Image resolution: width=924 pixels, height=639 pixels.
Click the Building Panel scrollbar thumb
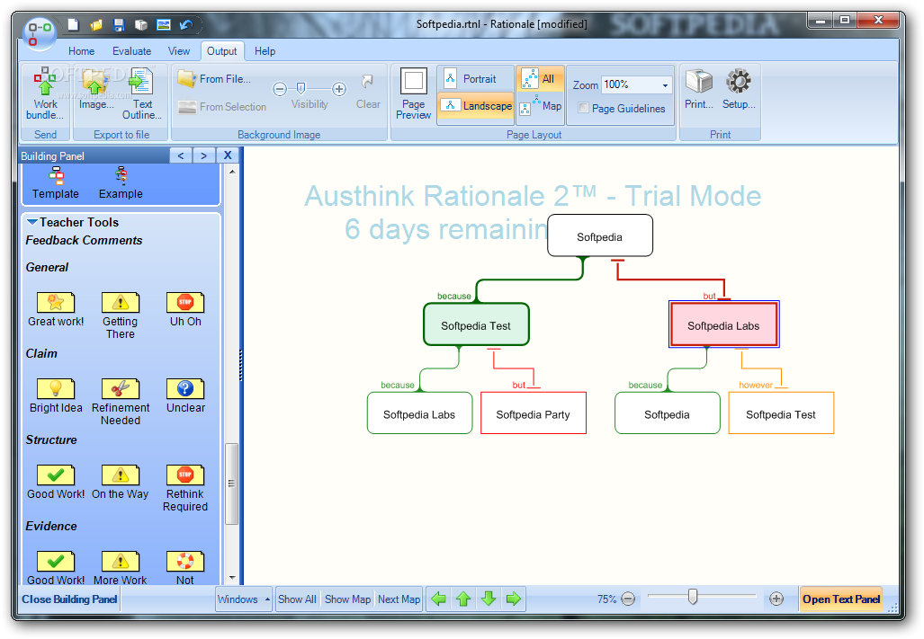click(231, 484)
